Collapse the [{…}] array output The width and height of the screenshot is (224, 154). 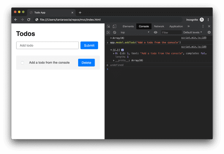pos(111,50)
